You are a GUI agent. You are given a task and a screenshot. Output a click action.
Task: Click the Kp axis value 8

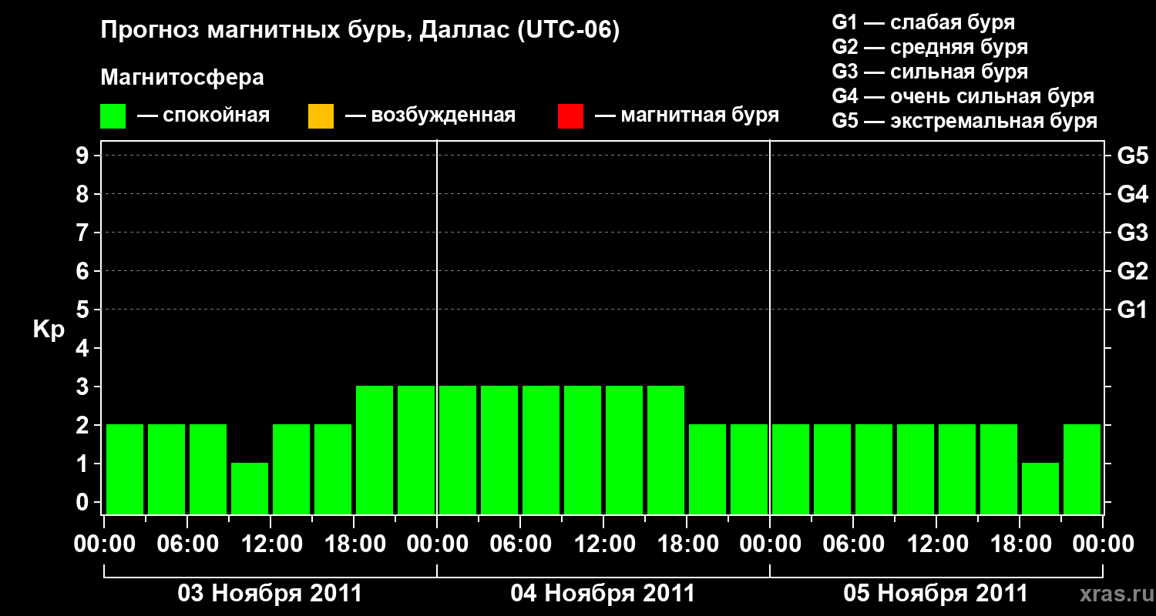[x=84, y=194]
